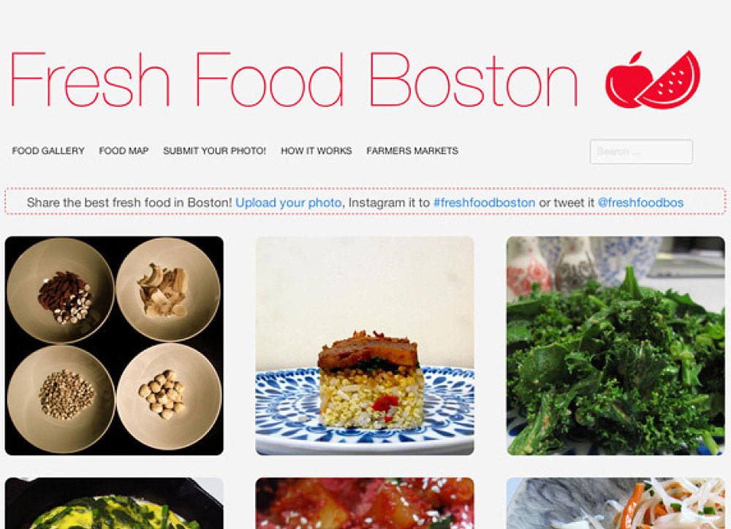
Task: Open the How It Works menu item
Action: [x=316, y=151]
